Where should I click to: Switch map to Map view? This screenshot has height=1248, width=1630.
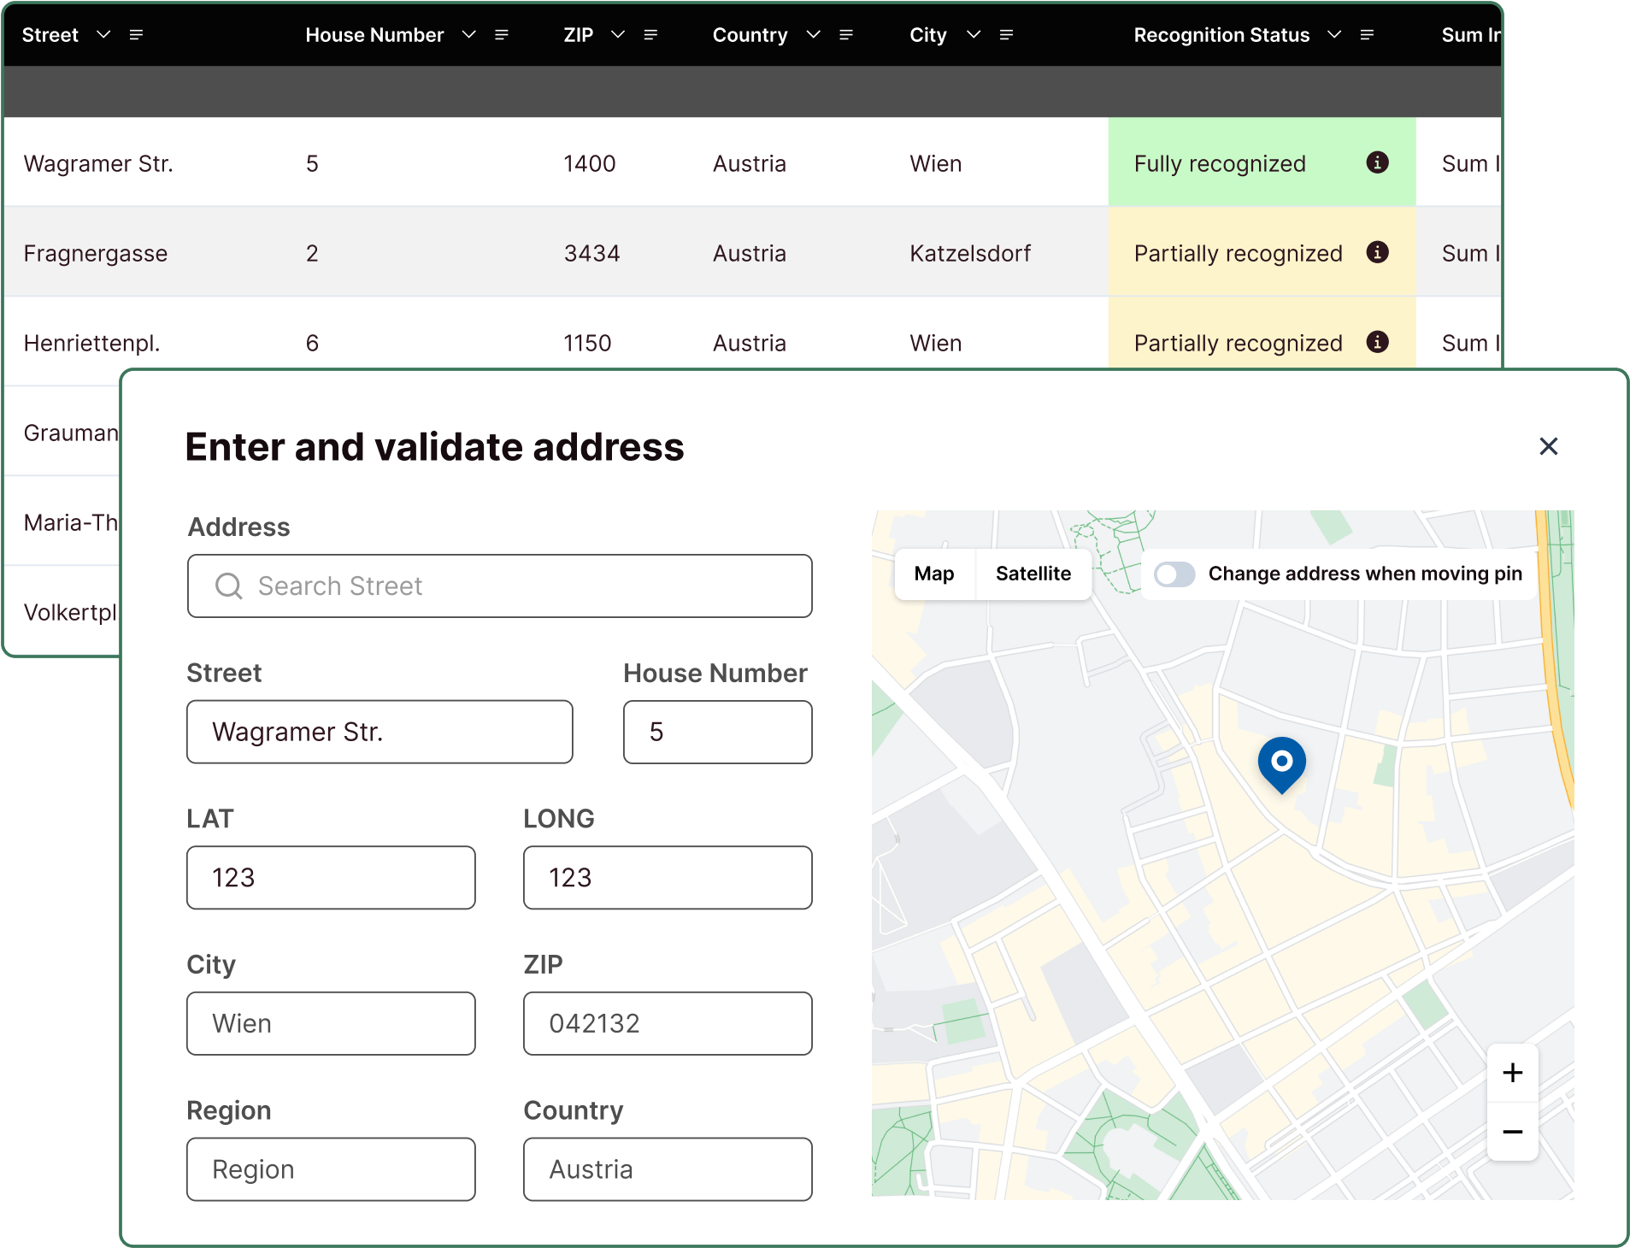(x=934, y=574)
